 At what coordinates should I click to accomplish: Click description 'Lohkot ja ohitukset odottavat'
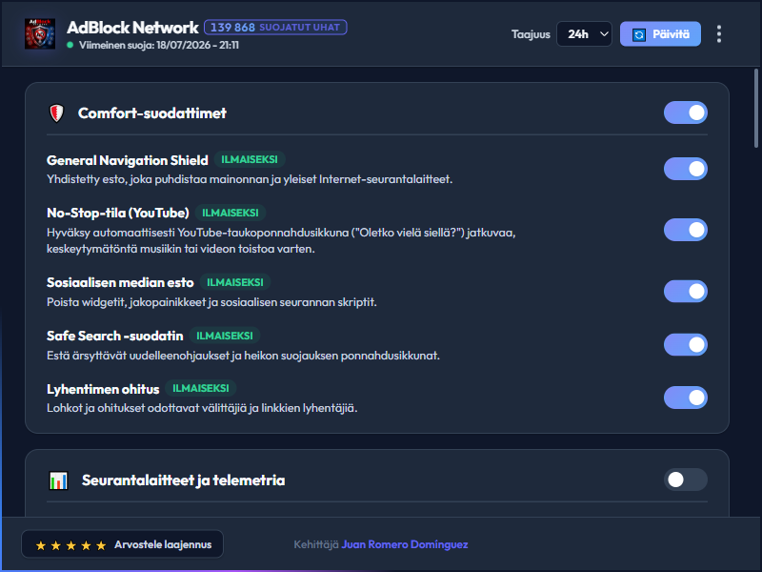pos(202,408)
